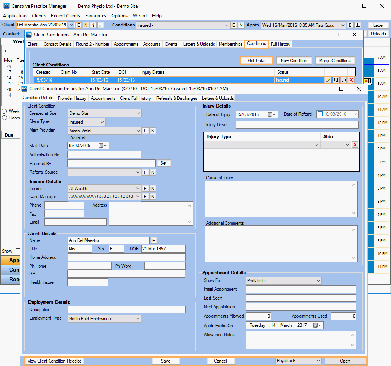The width and height of the screenshot is (391, 366).
Task: Click into the Injury Desc. text field
Action: 297,125
